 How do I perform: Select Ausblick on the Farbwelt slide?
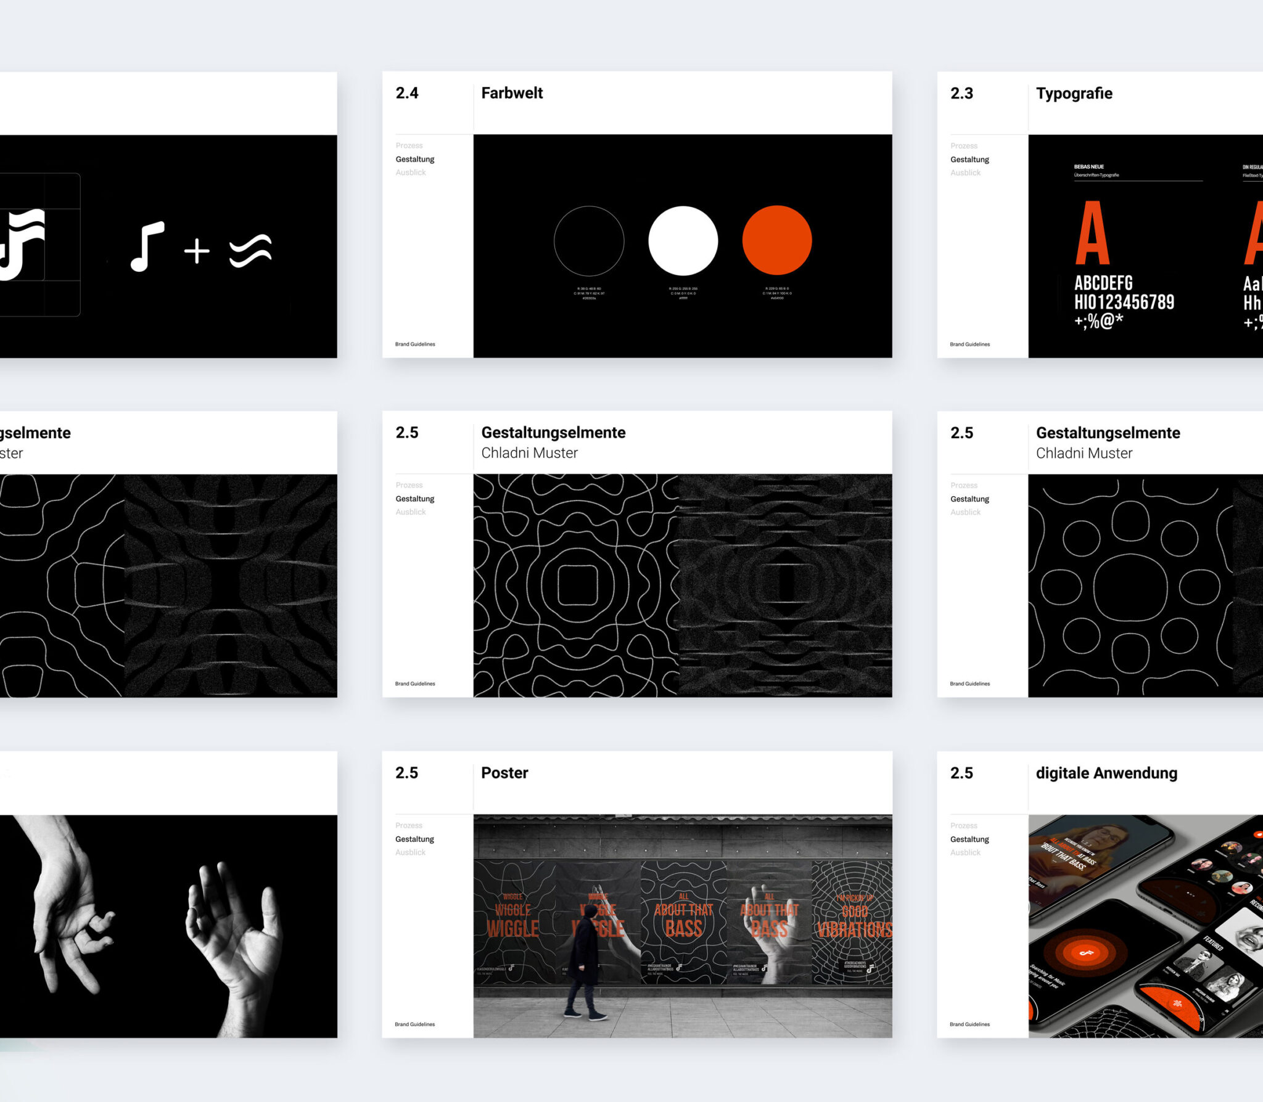point(411,173)
